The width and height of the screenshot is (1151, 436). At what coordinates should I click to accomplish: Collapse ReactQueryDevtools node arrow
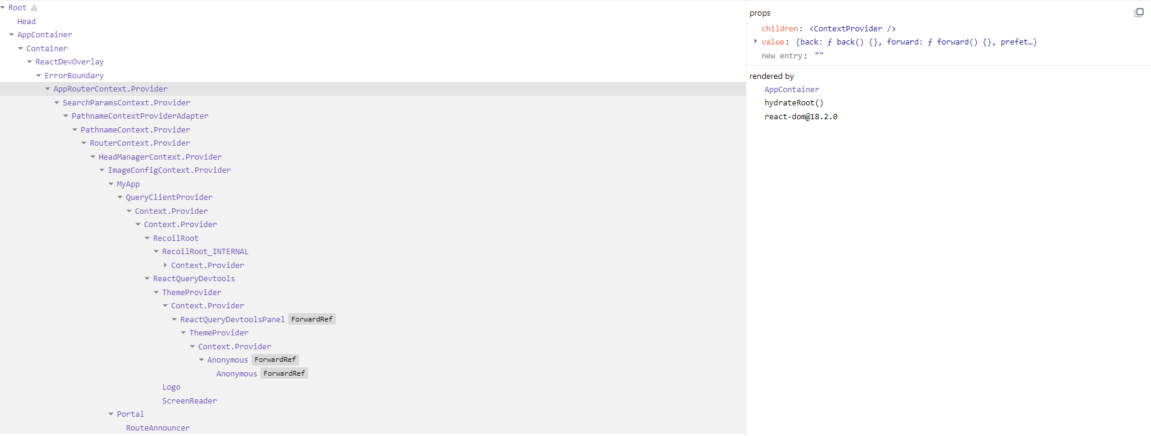[147, 278]
